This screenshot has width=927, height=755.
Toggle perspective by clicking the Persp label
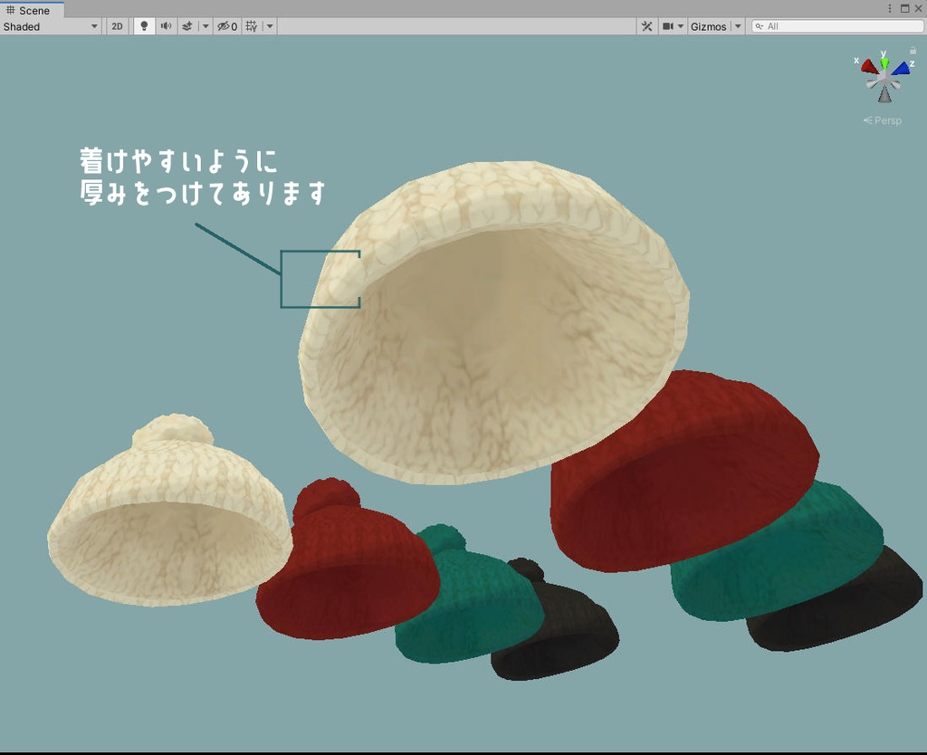click(884, 119)
